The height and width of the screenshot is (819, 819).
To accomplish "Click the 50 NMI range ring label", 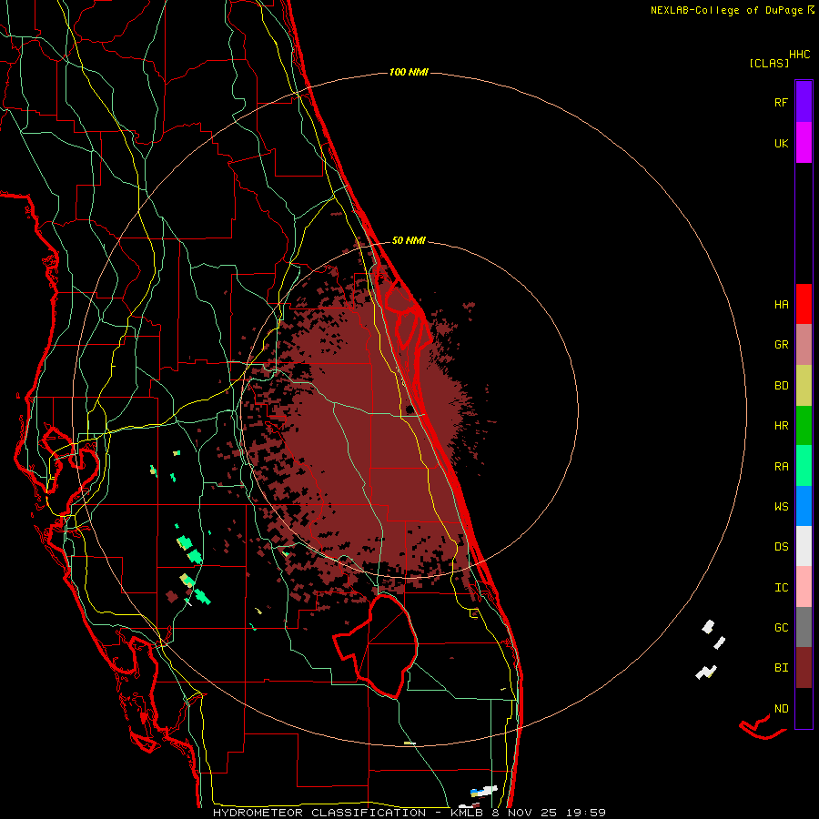I will [x=409, y=240].
